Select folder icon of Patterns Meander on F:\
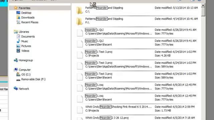Screen dimensions: 214x120 pyautogui.click(x=80, y=21)
